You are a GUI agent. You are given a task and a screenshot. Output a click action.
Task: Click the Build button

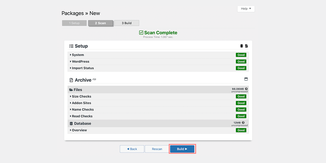(x=182, y=149)
